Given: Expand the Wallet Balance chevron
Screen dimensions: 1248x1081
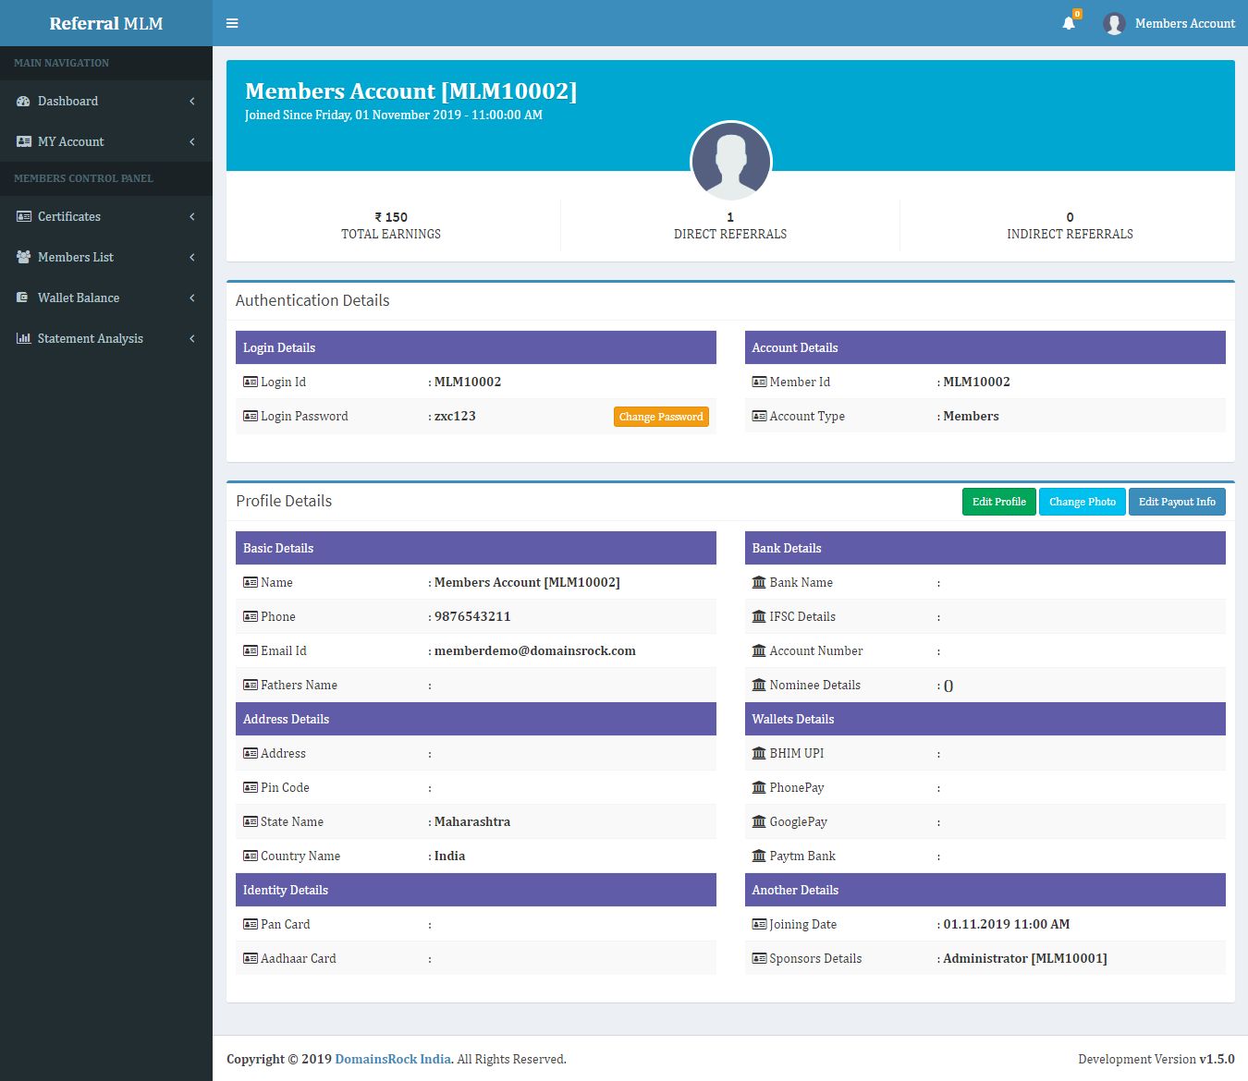Looking at the screenshot, I should (x=192, y=298).
